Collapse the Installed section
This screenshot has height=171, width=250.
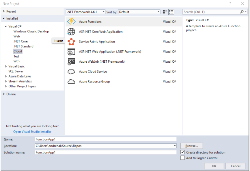(x=4, y=18)
